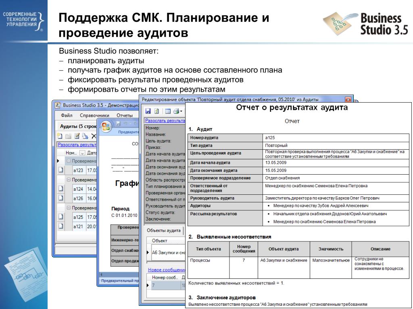413x309 pixels.
Task: Click 'Процессы' cell in nonconformities table
Action: (200, 260)
